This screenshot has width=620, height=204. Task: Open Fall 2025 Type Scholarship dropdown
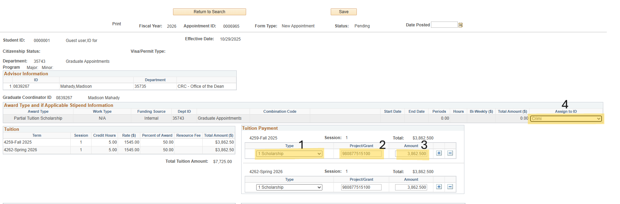[x=289, y=154]
